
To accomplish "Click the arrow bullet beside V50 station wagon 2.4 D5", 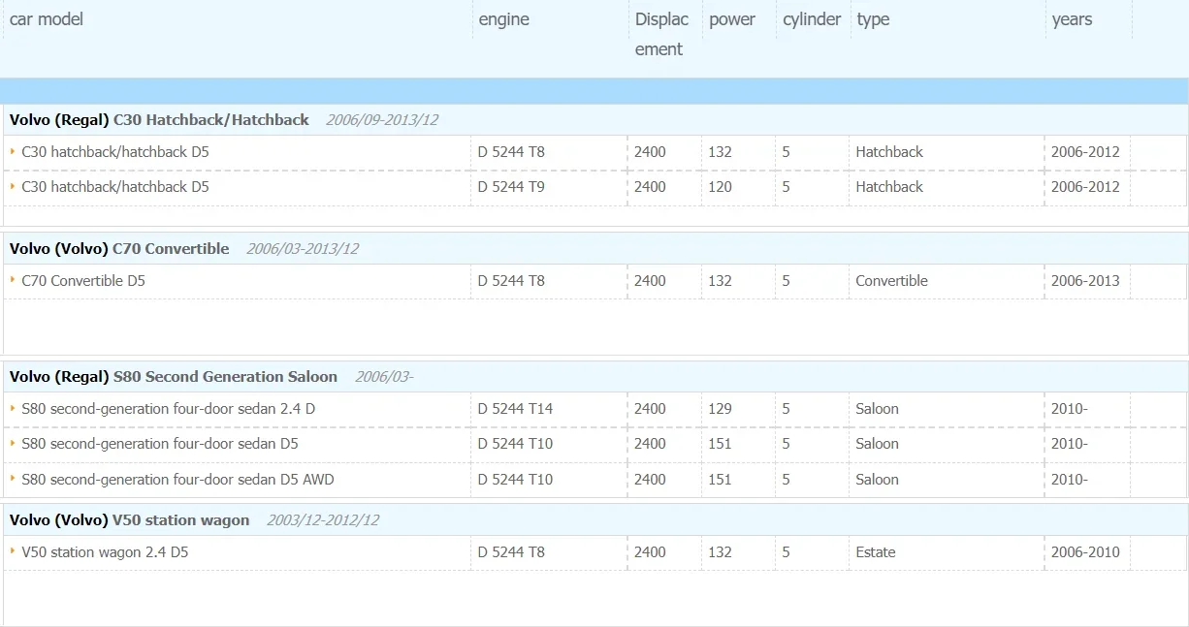I will [x=13, y=551].
